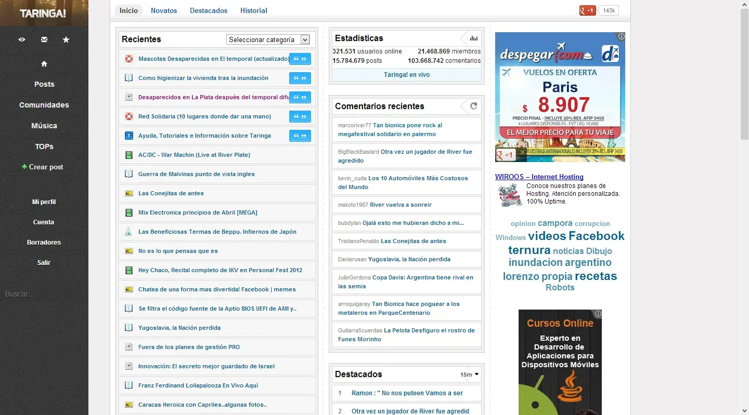Open the Destacados 15m time range dropdown

(x=469, y=374)
